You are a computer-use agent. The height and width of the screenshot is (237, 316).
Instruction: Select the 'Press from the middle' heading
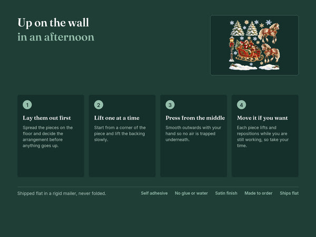tap(195, 118)
